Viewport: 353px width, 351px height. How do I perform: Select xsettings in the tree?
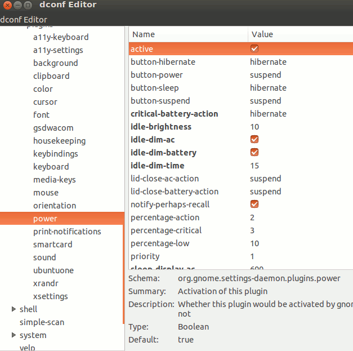[x=51, y=296]
